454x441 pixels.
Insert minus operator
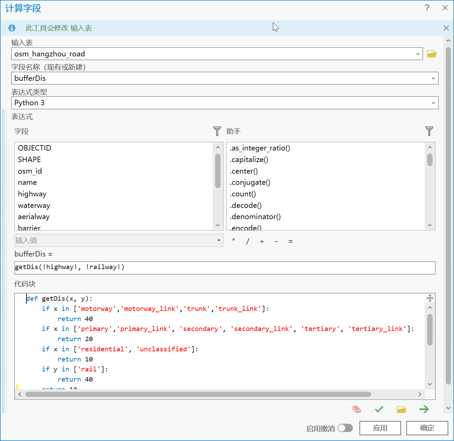tap(276, 241)
